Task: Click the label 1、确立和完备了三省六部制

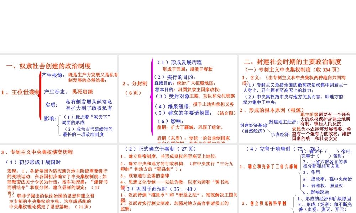Action: [x=268, y=166]
